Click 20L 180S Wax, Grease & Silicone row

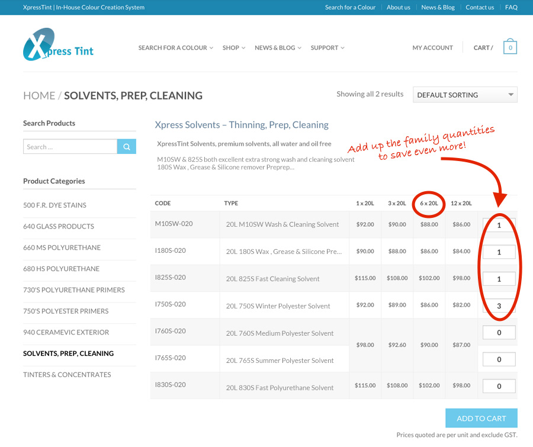click(x=284, y=252)
